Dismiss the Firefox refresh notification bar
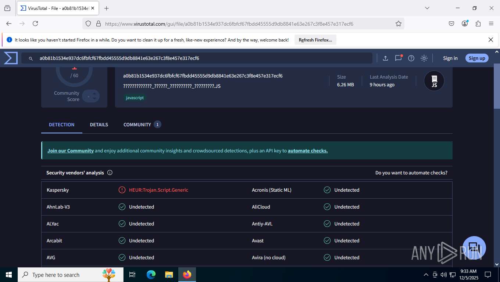The image size is (500, 282). point(491,40)
